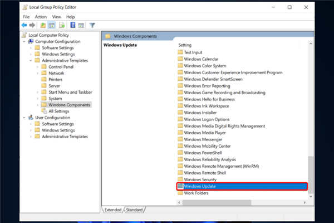This screenshot has width=334, height=223.
Task: Select the Windows Ink Workspace folder
Action: tap(207, 106)
